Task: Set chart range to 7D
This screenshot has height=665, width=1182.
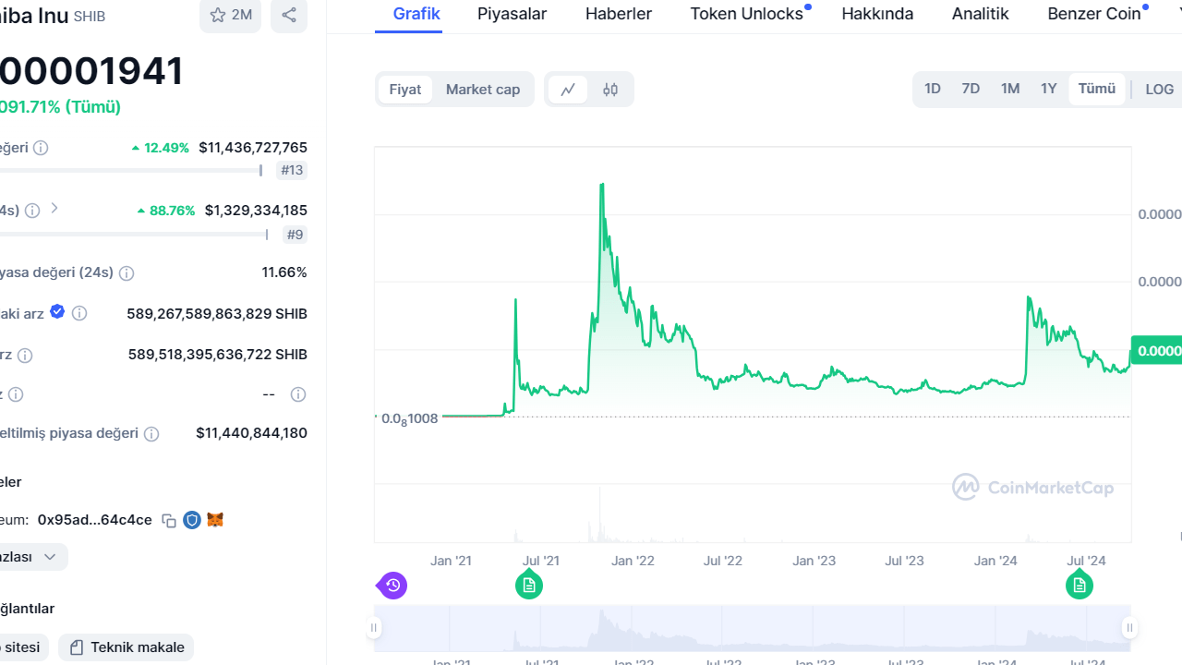Action: tap(971, 89)
